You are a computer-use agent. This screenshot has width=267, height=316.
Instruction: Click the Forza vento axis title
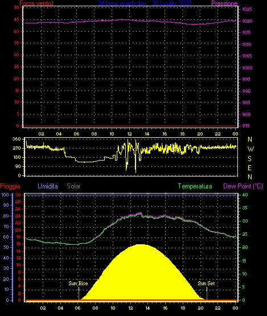click(36, 3)
